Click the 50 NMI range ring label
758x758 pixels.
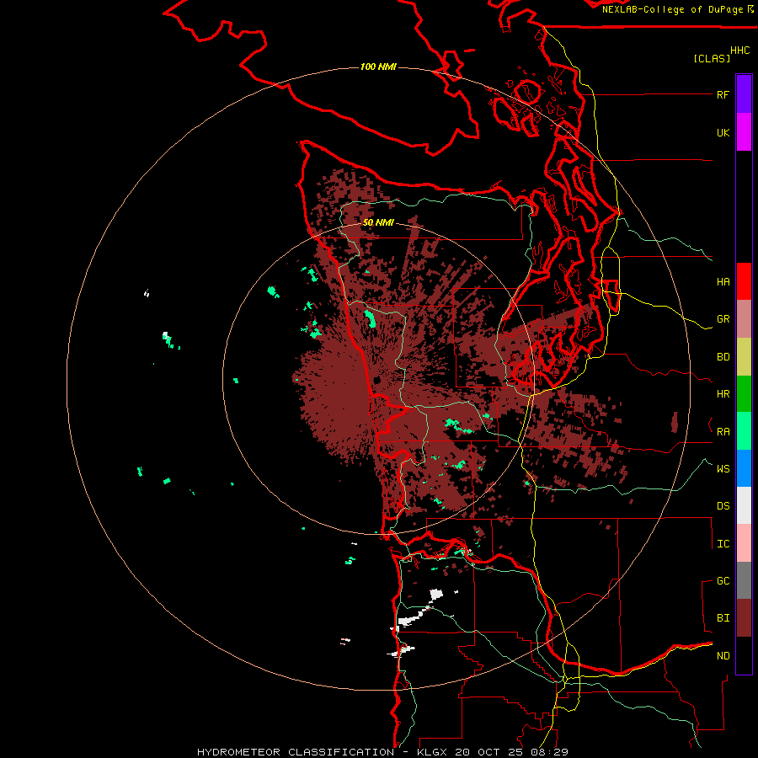point(378,222)
